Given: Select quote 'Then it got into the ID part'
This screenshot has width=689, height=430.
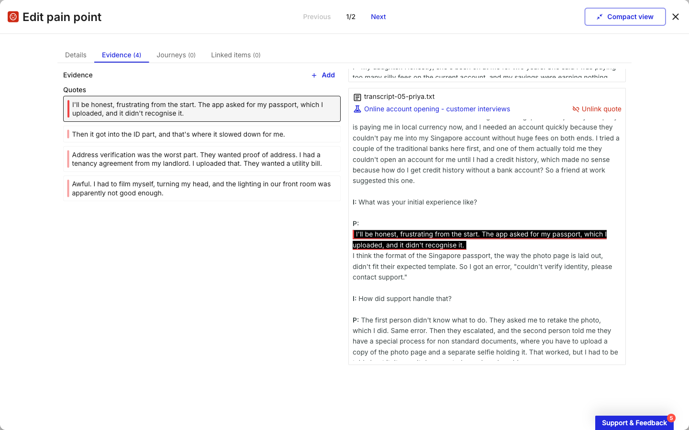Looking at the screenshot, I should pyautogui.click(x=202, y=134).
